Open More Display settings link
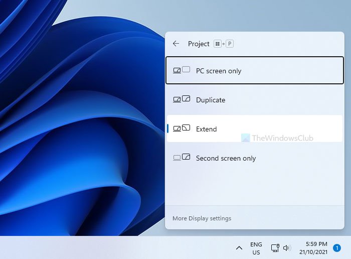 point(202,218)
